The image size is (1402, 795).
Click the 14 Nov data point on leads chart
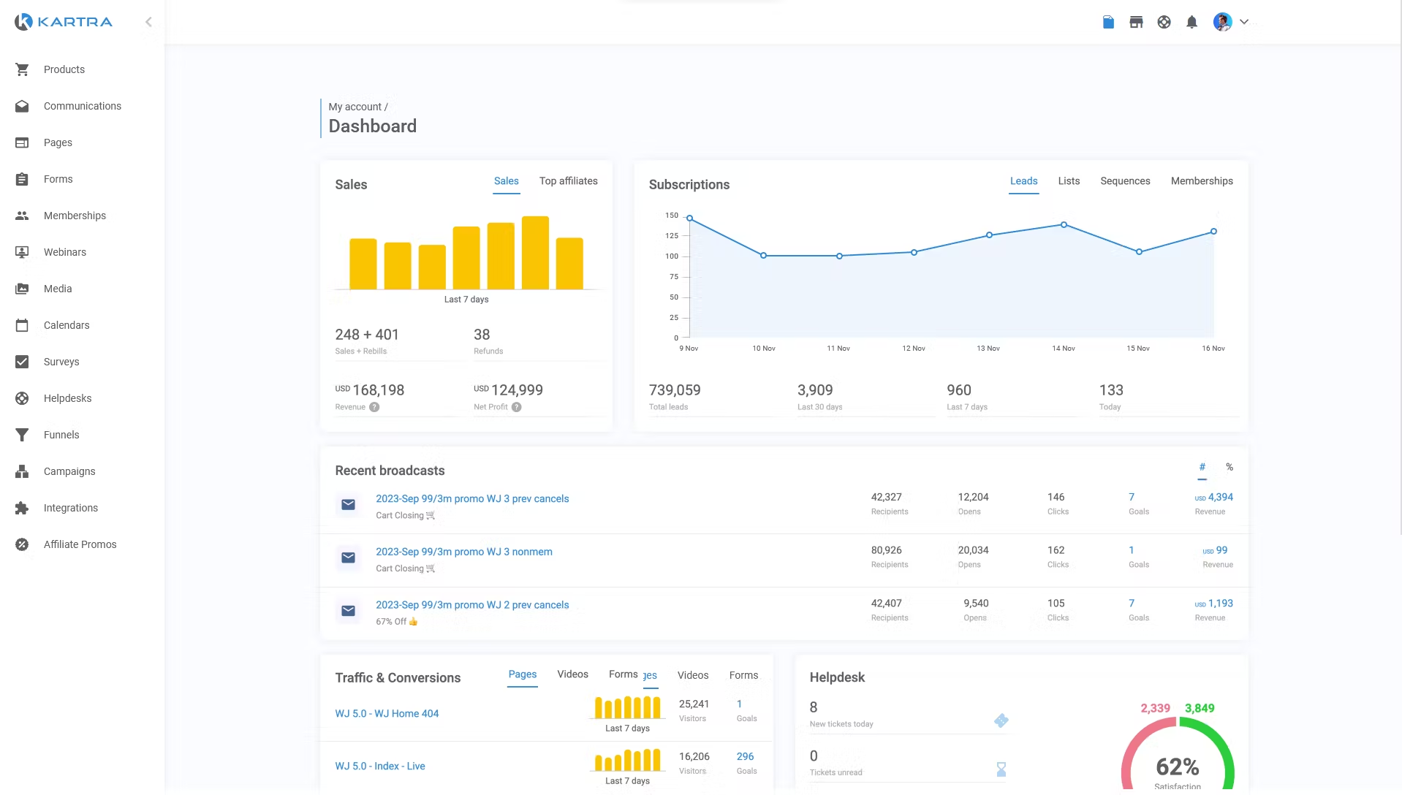(x=1064, y=225)
